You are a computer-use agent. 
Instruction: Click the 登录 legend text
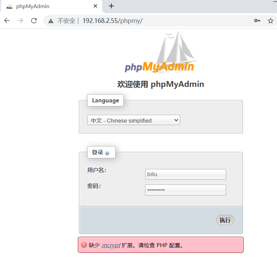click(x=97, y=152)
